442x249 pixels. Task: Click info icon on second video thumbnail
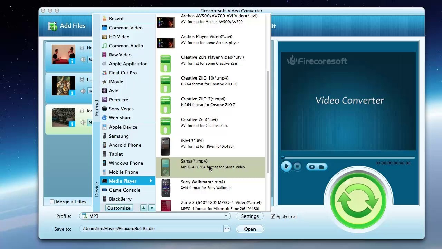72,93
